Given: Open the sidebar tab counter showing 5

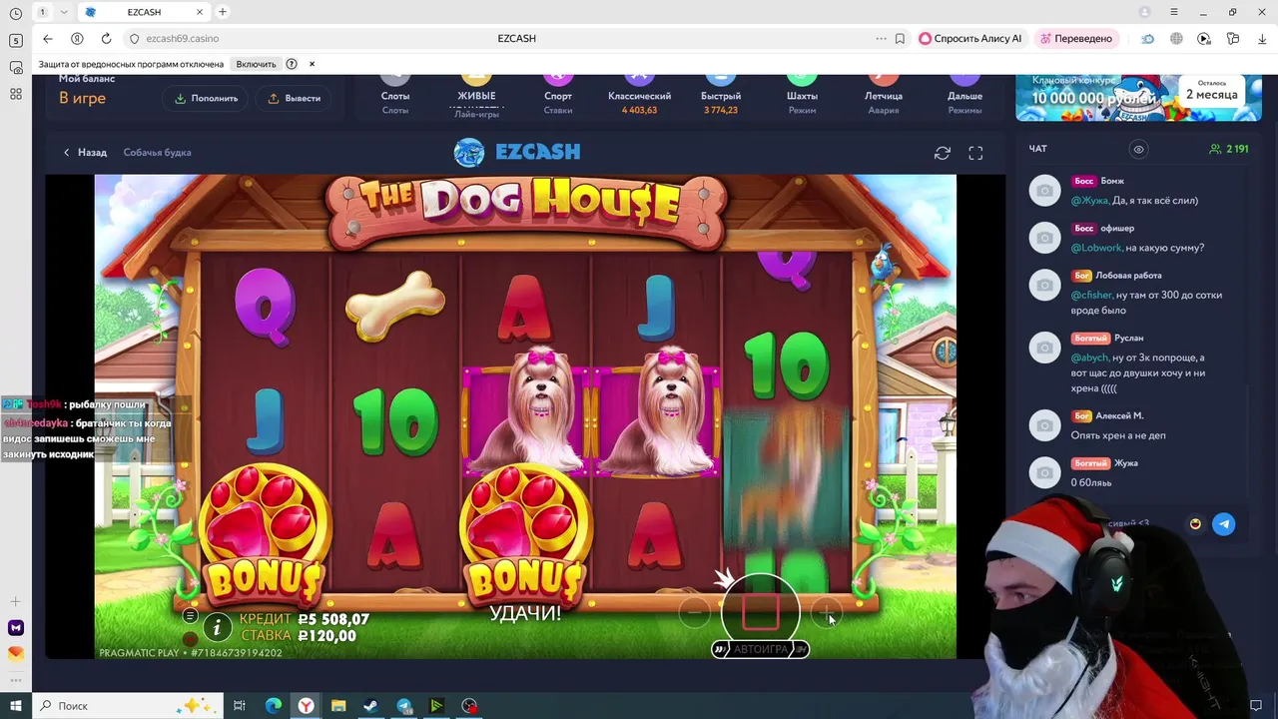Looking at the screenshot, I should pyautogui.click(x=16, y=40).
